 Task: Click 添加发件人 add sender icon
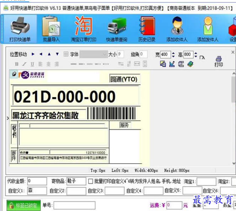(208, 29)
